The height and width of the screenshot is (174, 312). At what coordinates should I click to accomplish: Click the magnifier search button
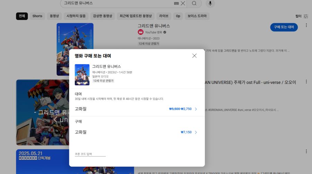[194, 3]
